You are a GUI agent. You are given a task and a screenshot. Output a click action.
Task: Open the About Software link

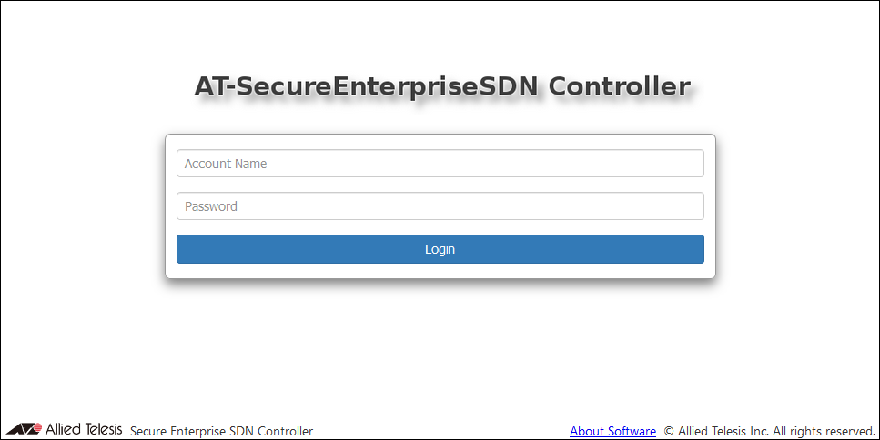coord(612,431)
